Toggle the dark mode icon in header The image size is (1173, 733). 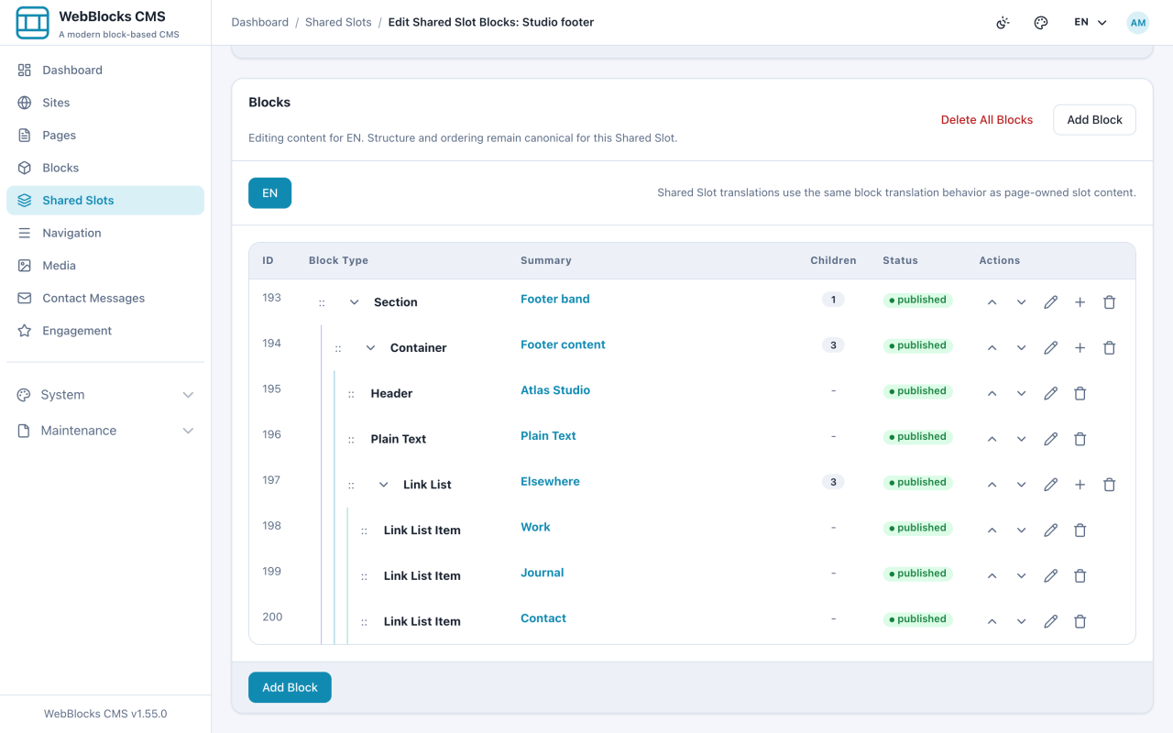point(1003,23)
